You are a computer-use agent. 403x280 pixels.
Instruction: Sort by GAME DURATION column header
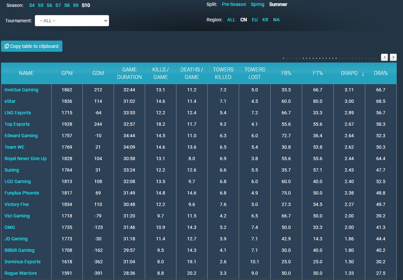pyautogui.click(x=129, y=73)
